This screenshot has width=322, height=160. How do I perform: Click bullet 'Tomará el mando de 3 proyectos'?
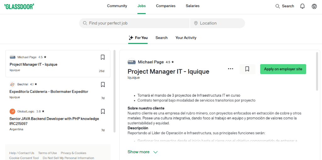[x=189, y=95]
